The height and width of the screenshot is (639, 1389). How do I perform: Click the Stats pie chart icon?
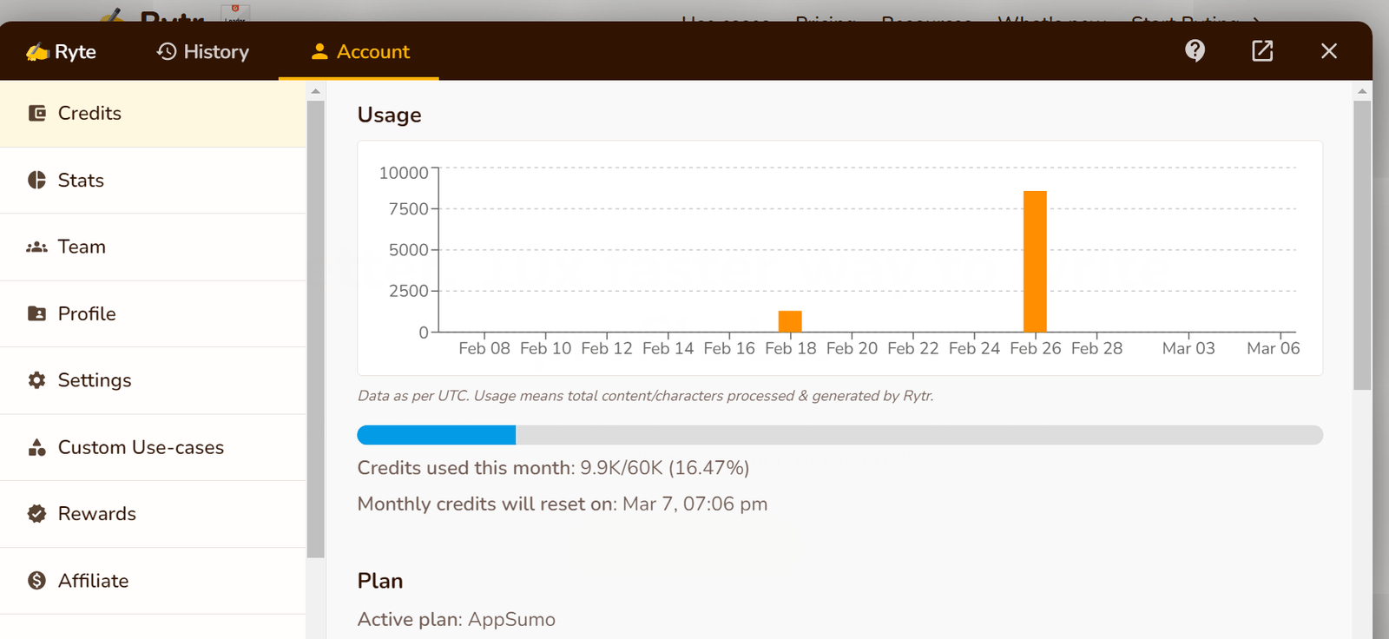[36, 180]
